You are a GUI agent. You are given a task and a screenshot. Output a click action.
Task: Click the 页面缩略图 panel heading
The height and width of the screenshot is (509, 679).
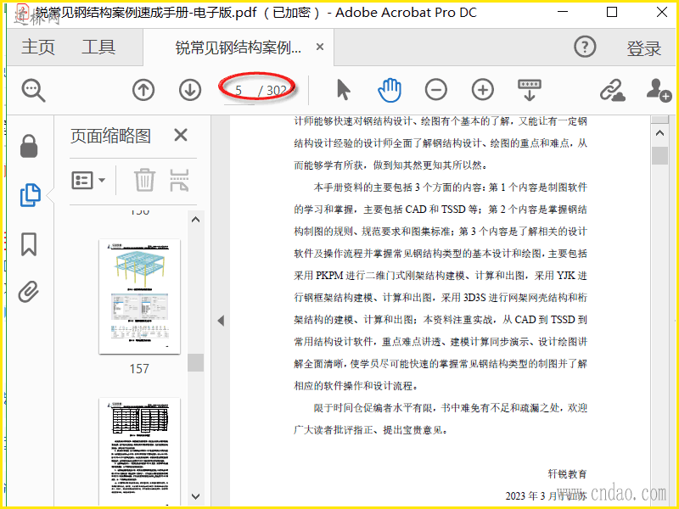pos(111,136)
